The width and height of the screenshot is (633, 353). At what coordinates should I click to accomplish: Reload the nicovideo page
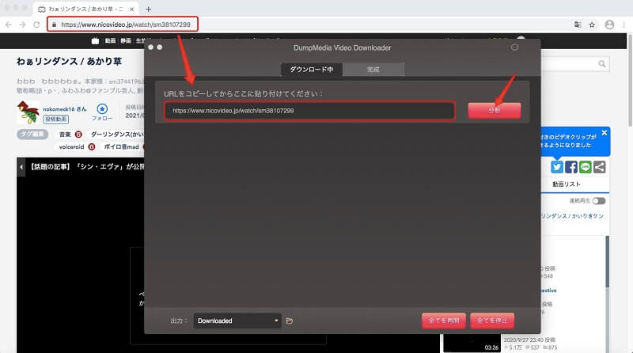(x=36, y=25)
